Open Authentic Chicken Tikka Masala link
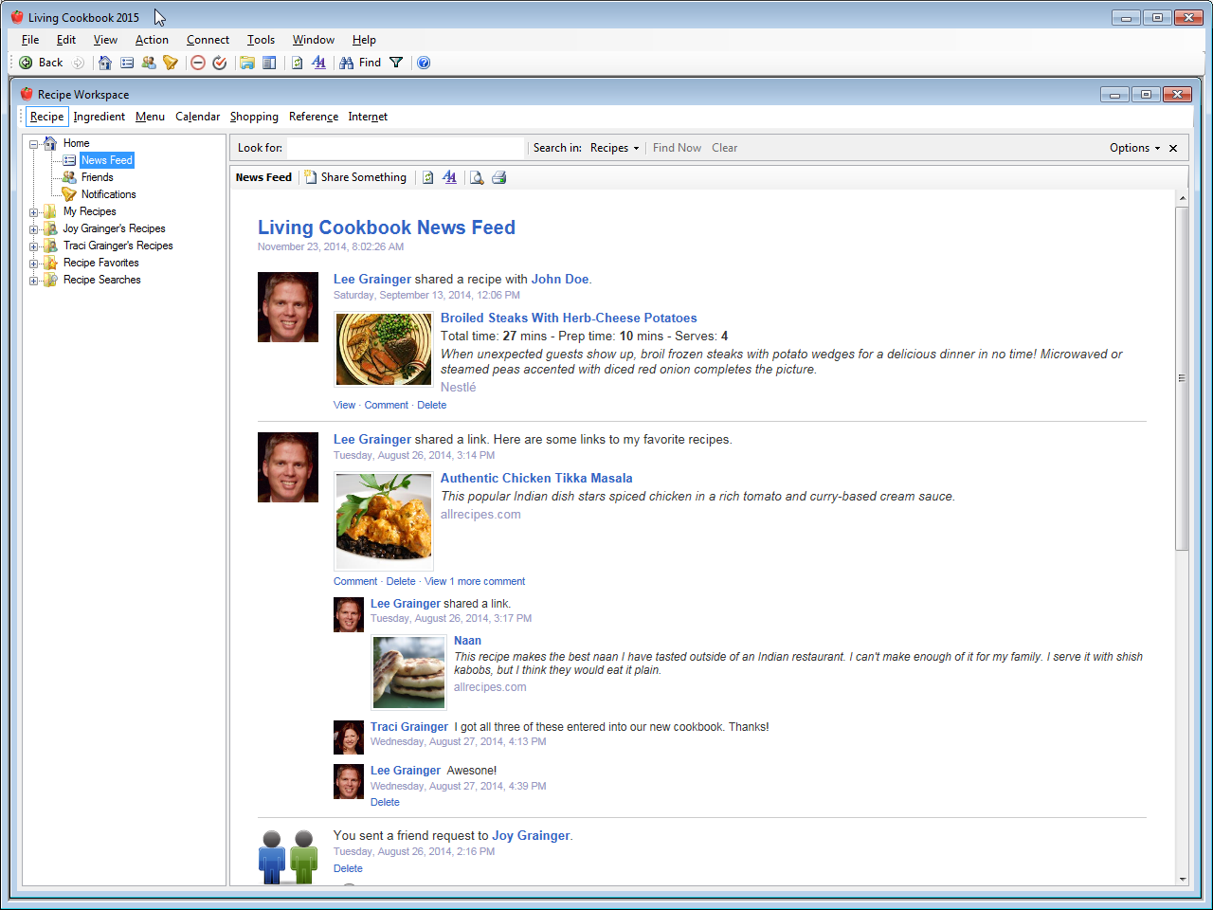Screen dimensions: 1213x910 coord(536,478)
